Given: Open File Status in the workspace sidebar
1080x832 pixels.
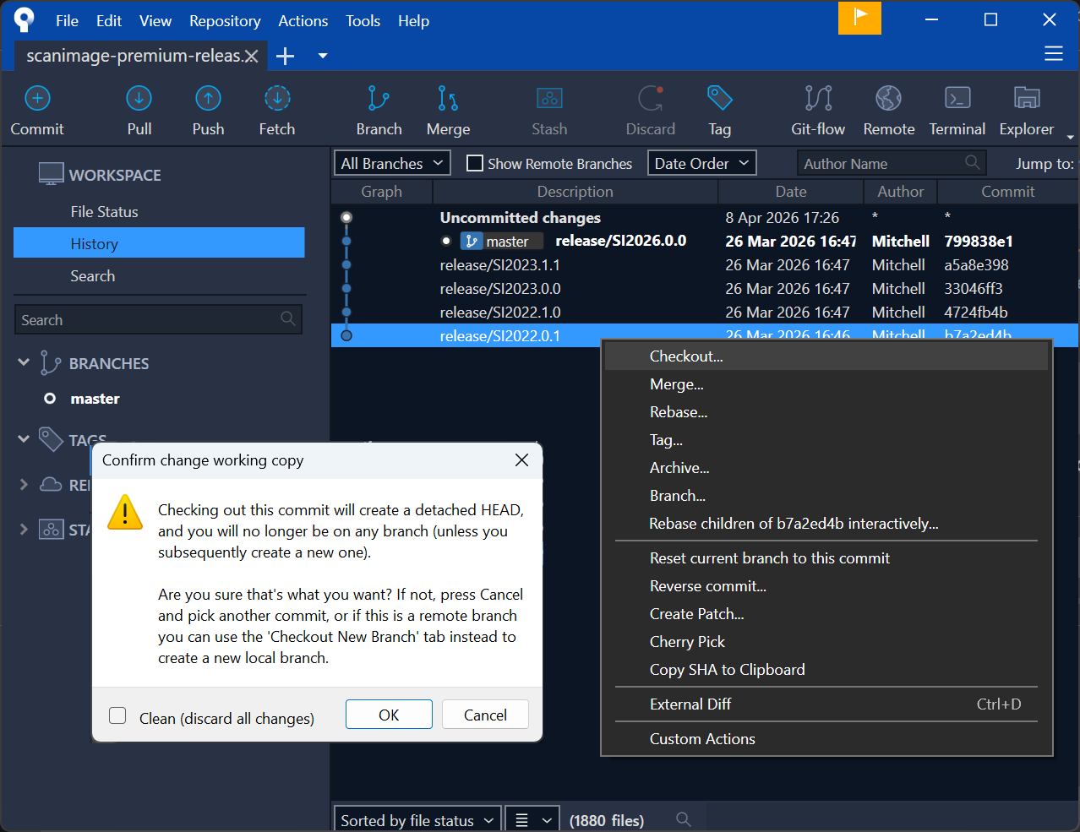Looking at the screenshot, I should pos(159,211).
